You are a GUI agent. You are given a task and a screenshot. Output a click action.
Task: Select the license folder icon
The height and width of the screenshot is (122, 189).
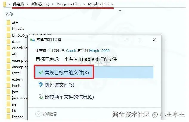(x=8, y=117)
